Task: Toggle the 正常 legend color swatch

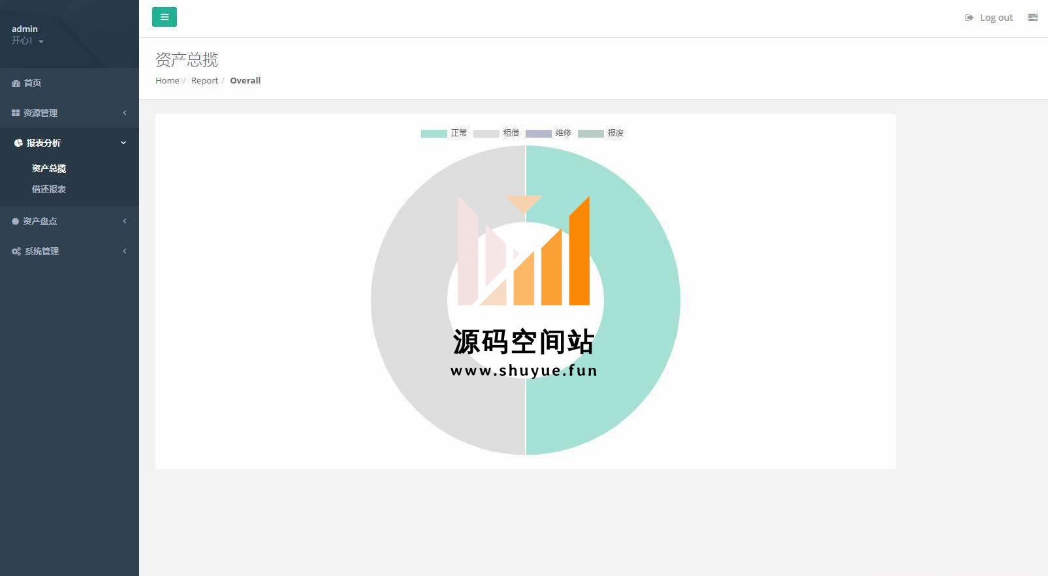Action: [434, 133]
